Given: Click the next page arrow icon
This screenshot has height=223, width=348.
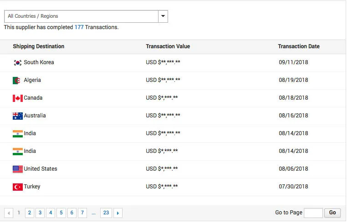Looking at the screenshot, I should 118,213.
